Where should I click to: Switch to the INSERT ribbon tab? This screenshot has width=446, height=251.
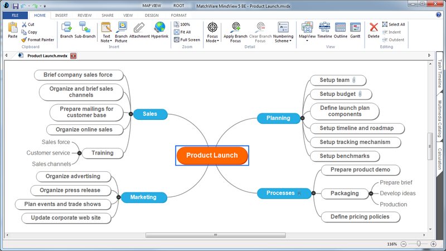[x=61, y=16]
